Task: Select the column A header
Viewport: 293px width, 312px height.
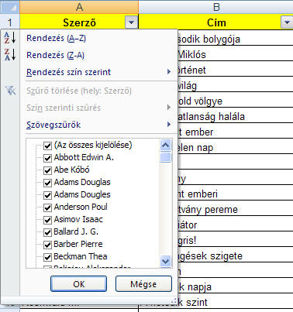Action: 79,7
